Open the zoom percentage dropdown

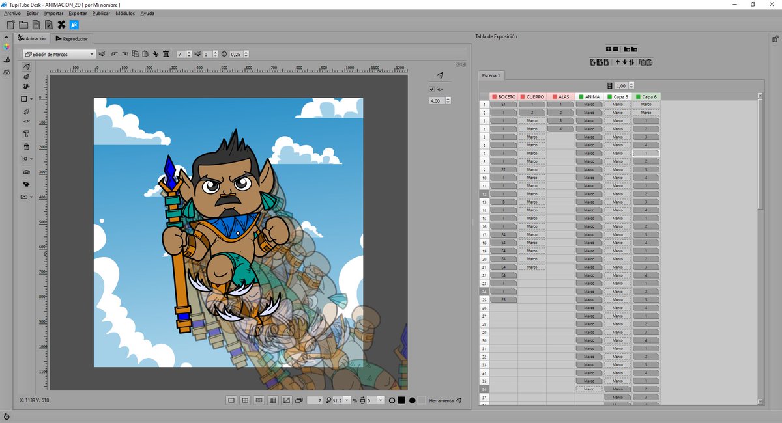[347, 400]
